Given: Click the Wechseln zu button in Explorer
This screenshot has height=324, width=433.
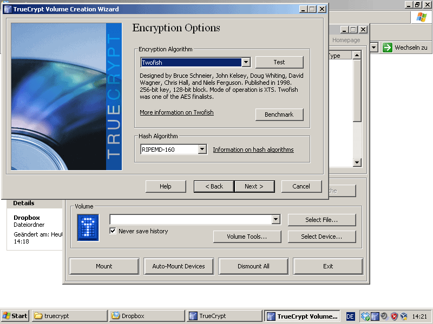Looking at the screenshot, I should click(405, 48).
